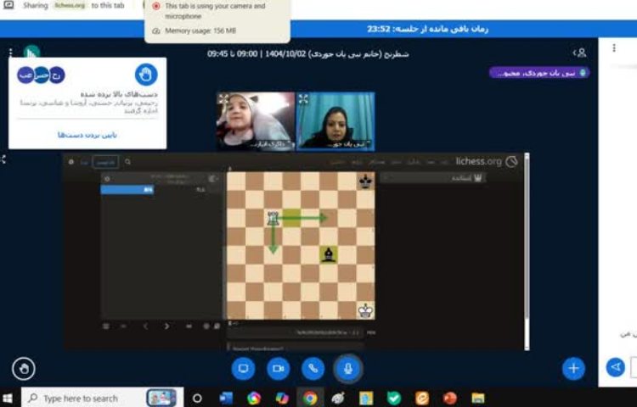
Task: Click the chat message input field
Action: click(634, 367)
